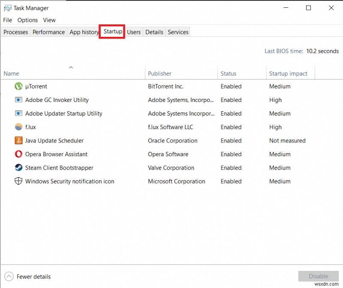
Task: Select the µTorrent startup entry icon
Action: 18,86
